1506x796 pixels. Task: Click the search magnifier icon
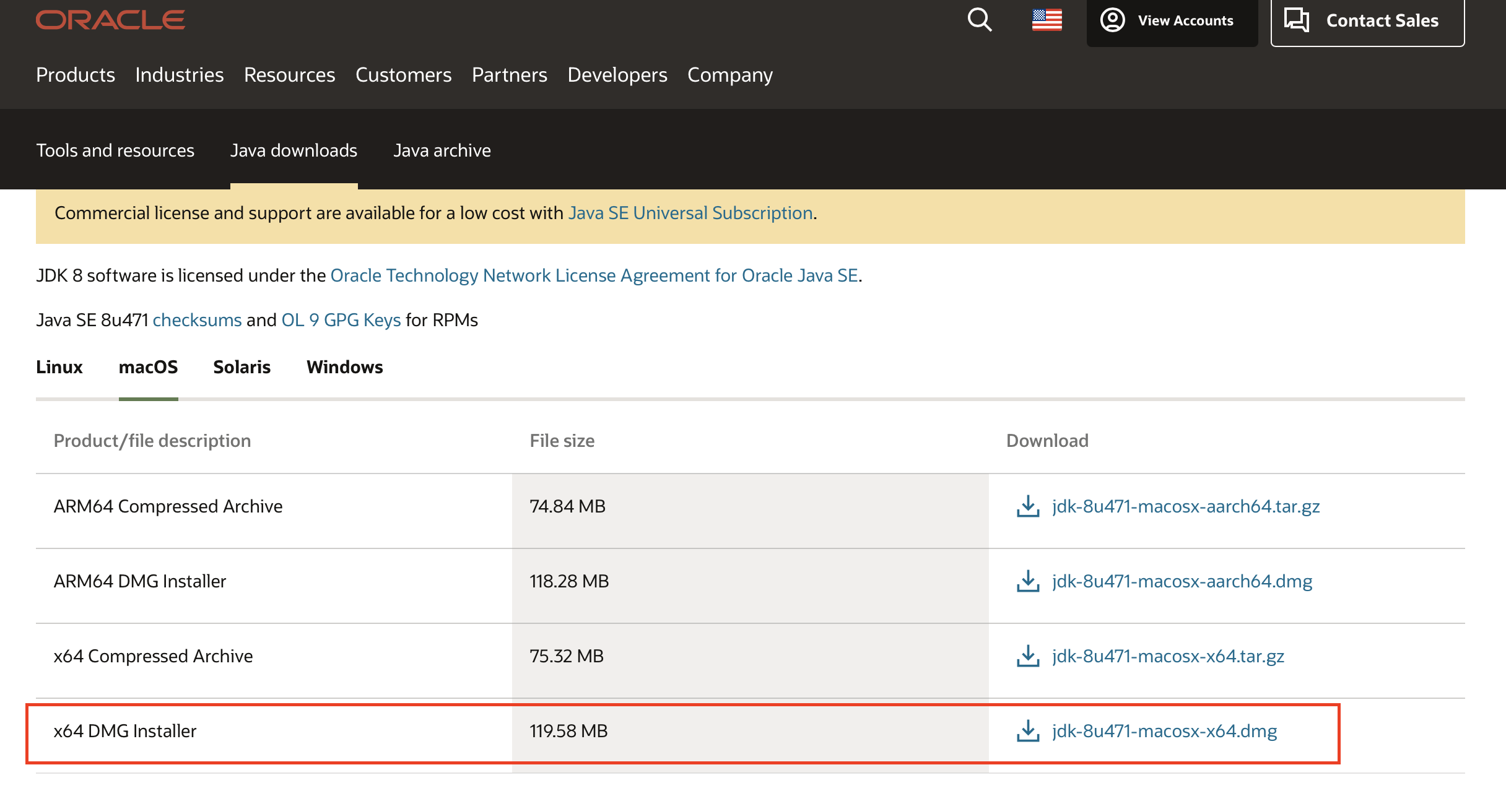(x=980, y=20)
